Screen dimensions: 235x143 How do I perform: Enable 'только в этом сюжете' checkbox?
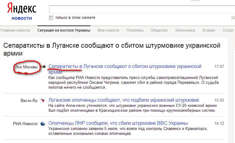51,18
